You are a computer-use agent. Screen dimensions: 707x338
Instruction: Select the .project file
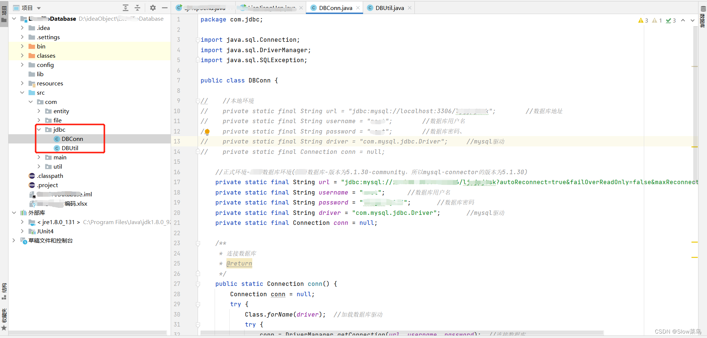(47, 185)
